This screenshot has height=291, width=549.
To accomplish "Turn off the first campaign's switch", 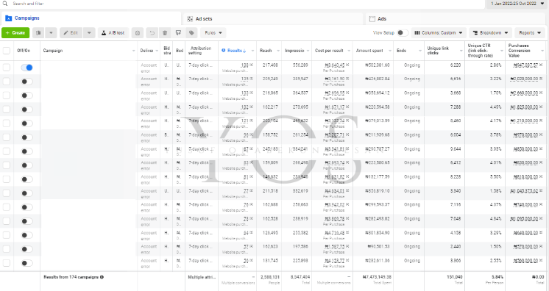I will (x=27, y=68).
